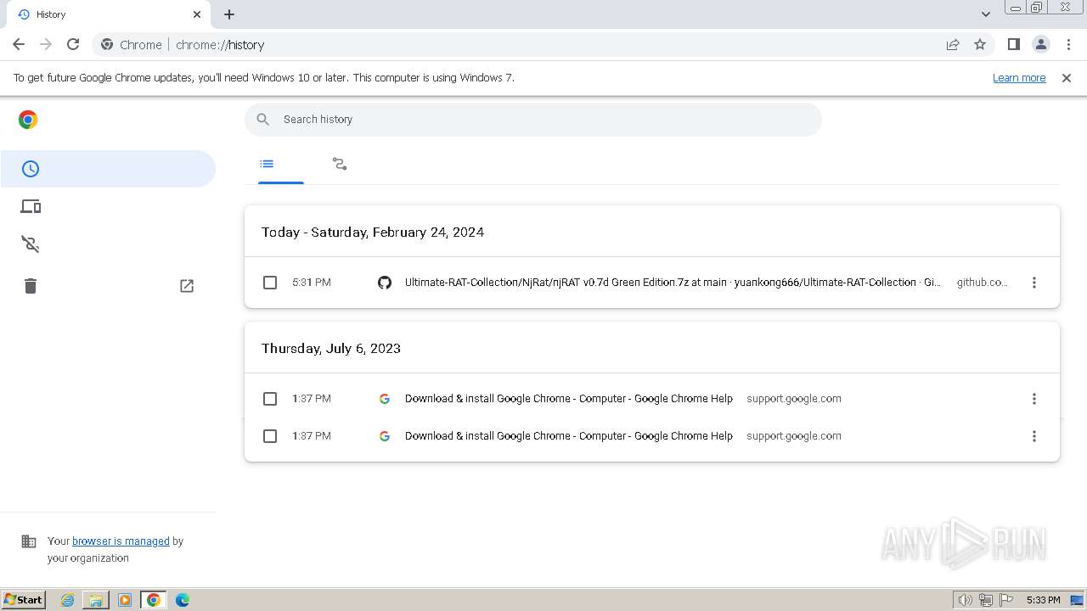Click support.google.com domain in first Chrome Help row

794,399
